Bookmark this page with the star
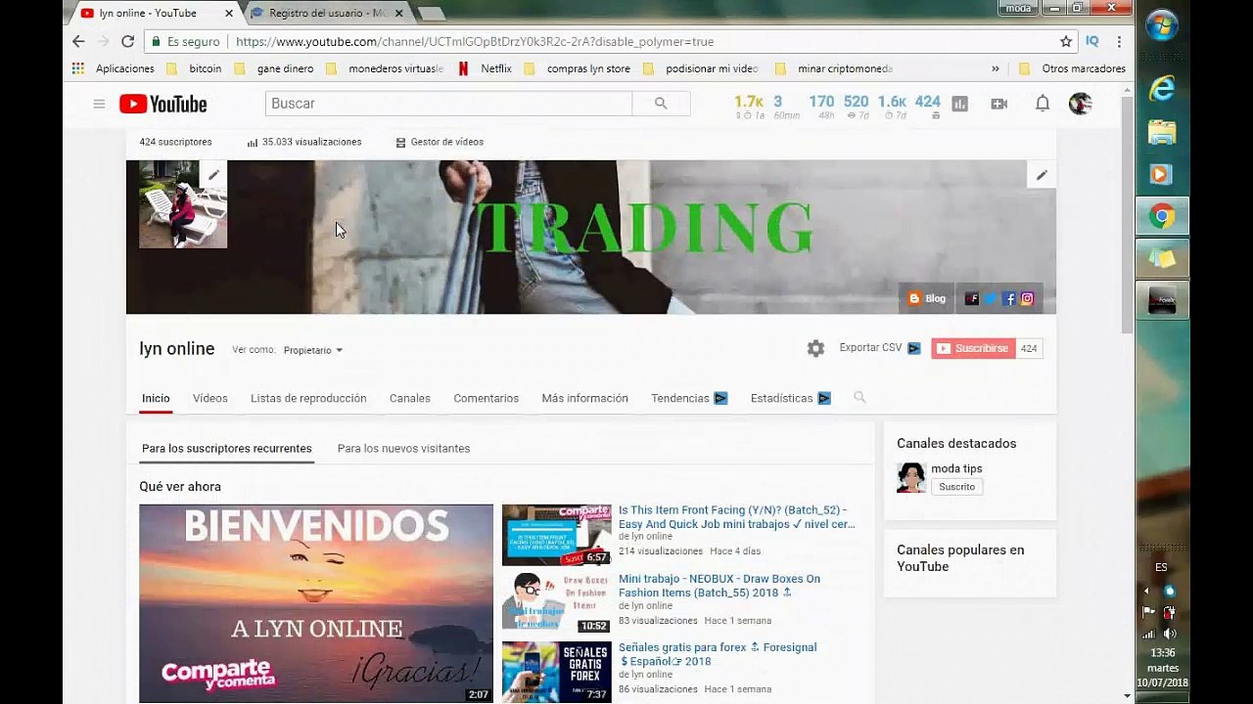The width and height of the screenshot is (1253, 704). [1066, 41]
